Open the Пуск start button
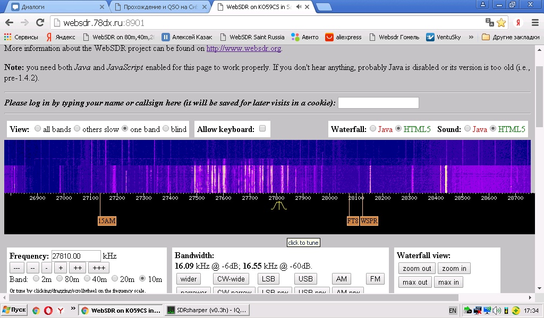This screenshot has width=544, height=318. pyautogui.click(x=14, y=310)
